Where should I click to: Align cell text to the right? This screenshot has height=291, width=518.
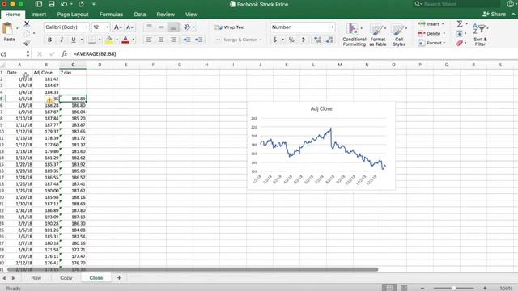[172, 40]
